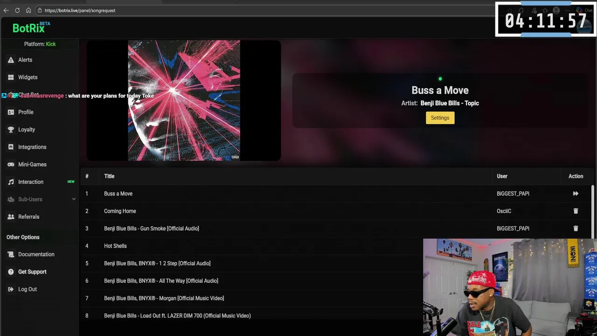
Task: Open Profile in the sidebar
Action: (x=26, y=112)
